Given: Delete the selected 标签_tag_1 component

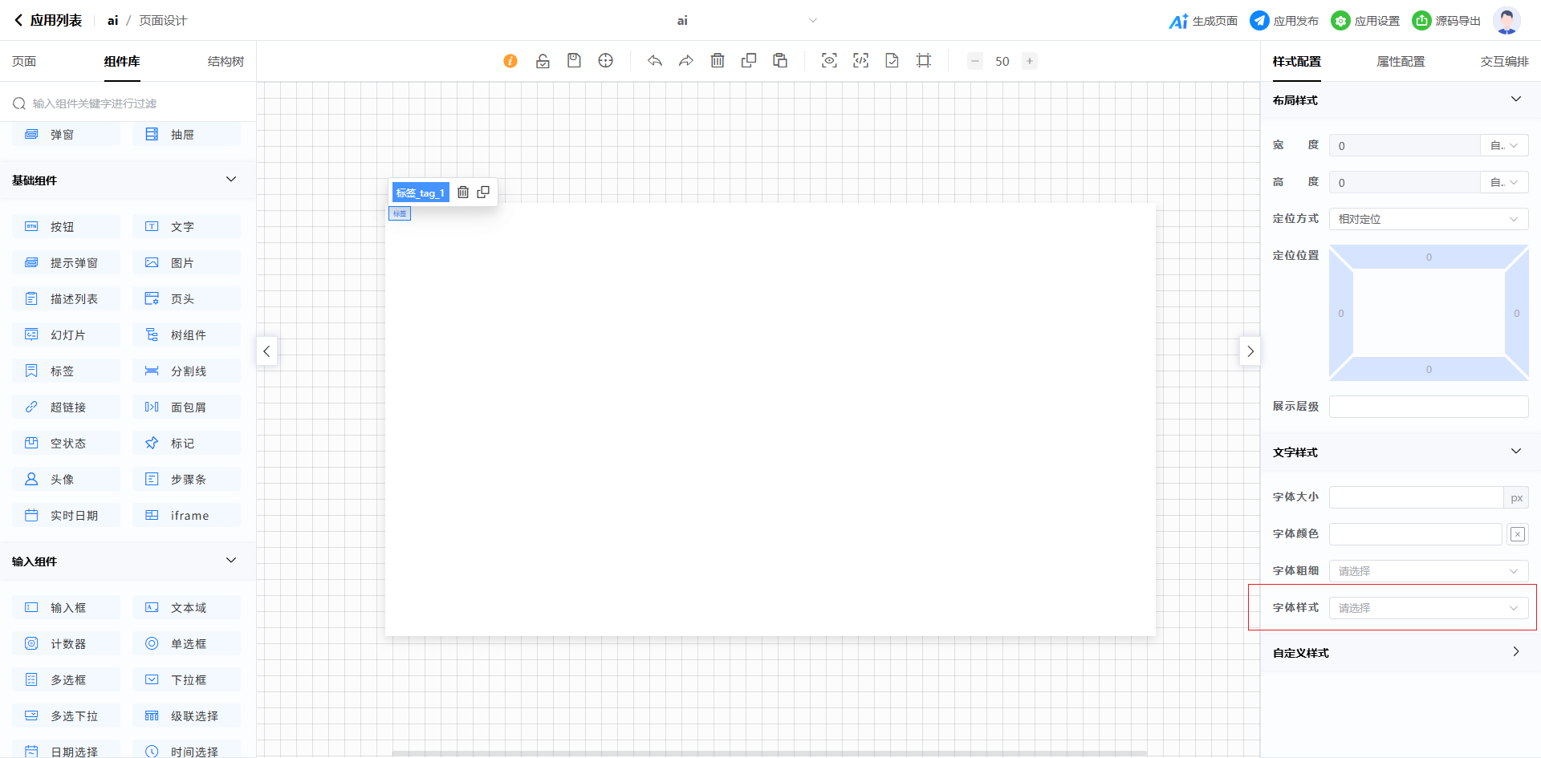Looking at the screenshot, I should click(463, 193).
